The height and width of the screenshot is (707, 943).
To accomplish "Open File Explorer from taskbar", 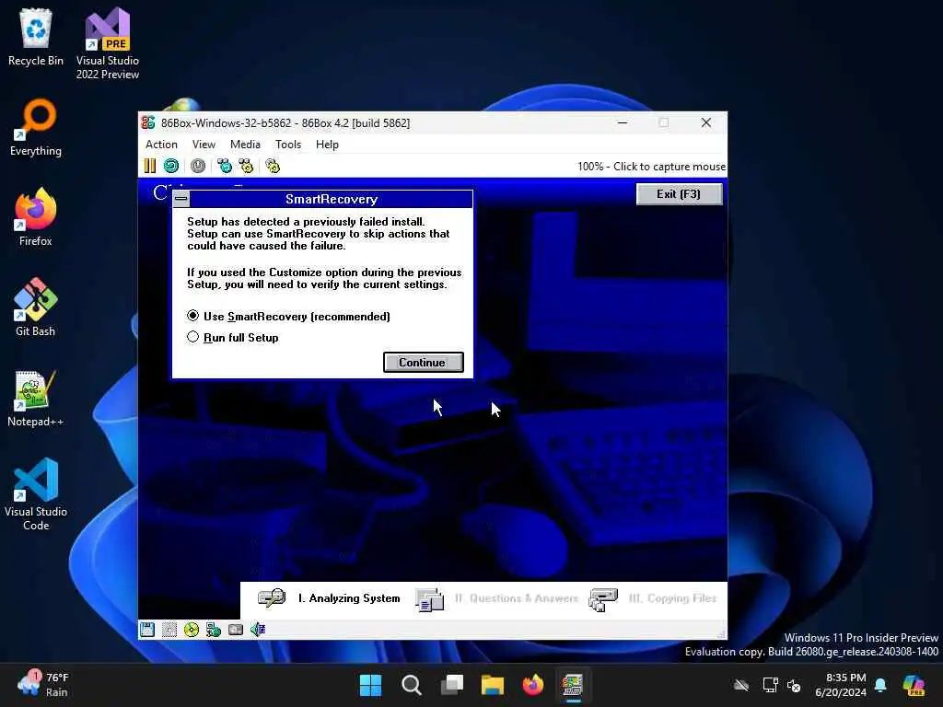I will (x=493, y=685).
